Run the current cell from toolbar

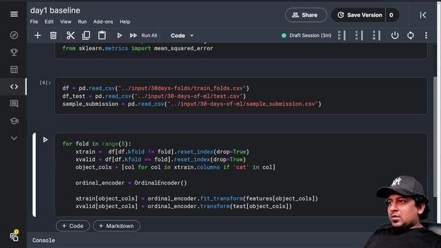tap(119, 35)
